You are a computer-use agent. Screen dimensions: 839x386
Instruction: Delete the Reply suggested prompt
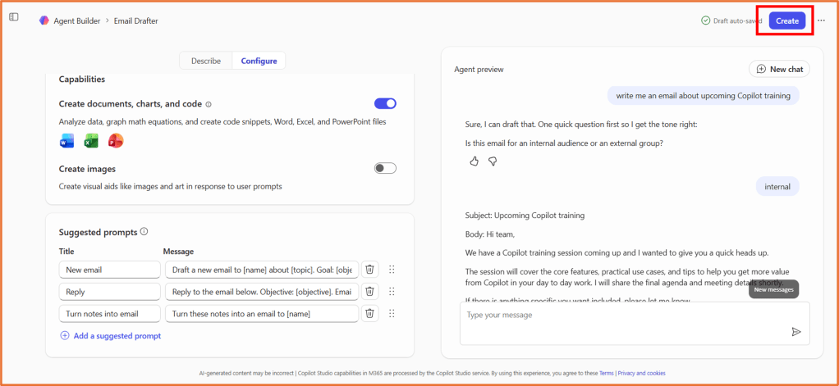(369, 292)
